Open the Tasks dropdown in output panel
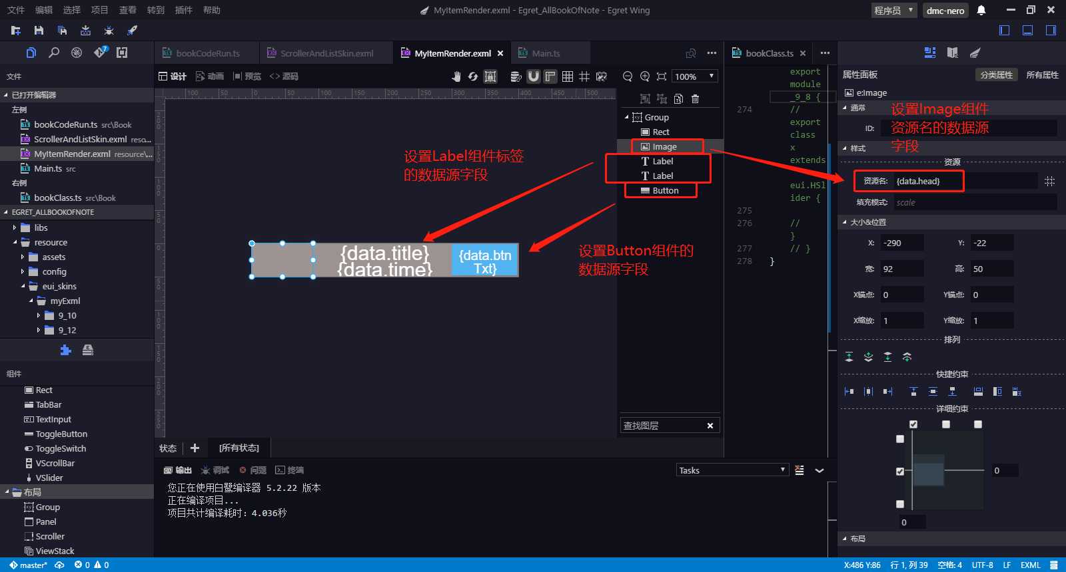Viewport: 1066px width, 572px height. coord(732,470)
